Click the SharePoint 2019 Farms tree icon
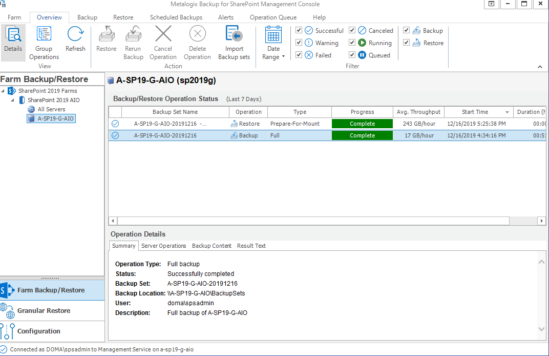Image resolution: width=549 pixels, height=356 pixels. [x=12, y=91]
